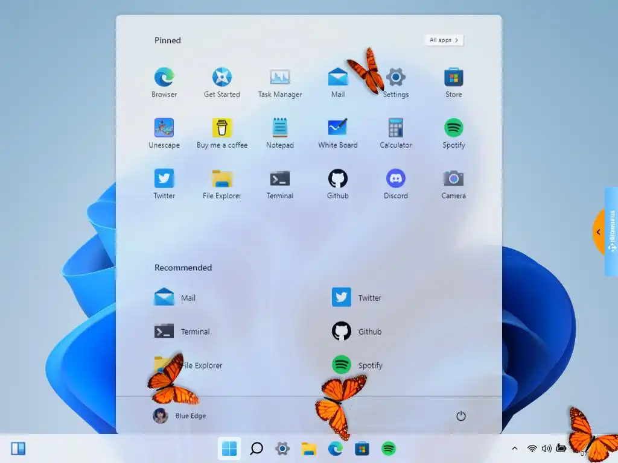
Task: Open Microsoft Store from the taskbar
Action: click(362, 449)
